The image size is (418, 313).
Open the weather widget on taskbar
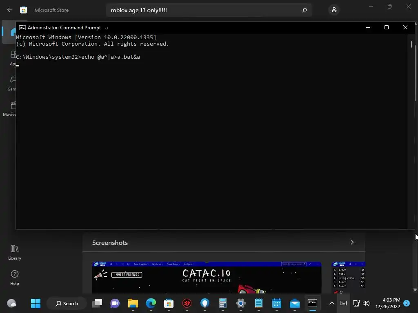pos(11,303)
